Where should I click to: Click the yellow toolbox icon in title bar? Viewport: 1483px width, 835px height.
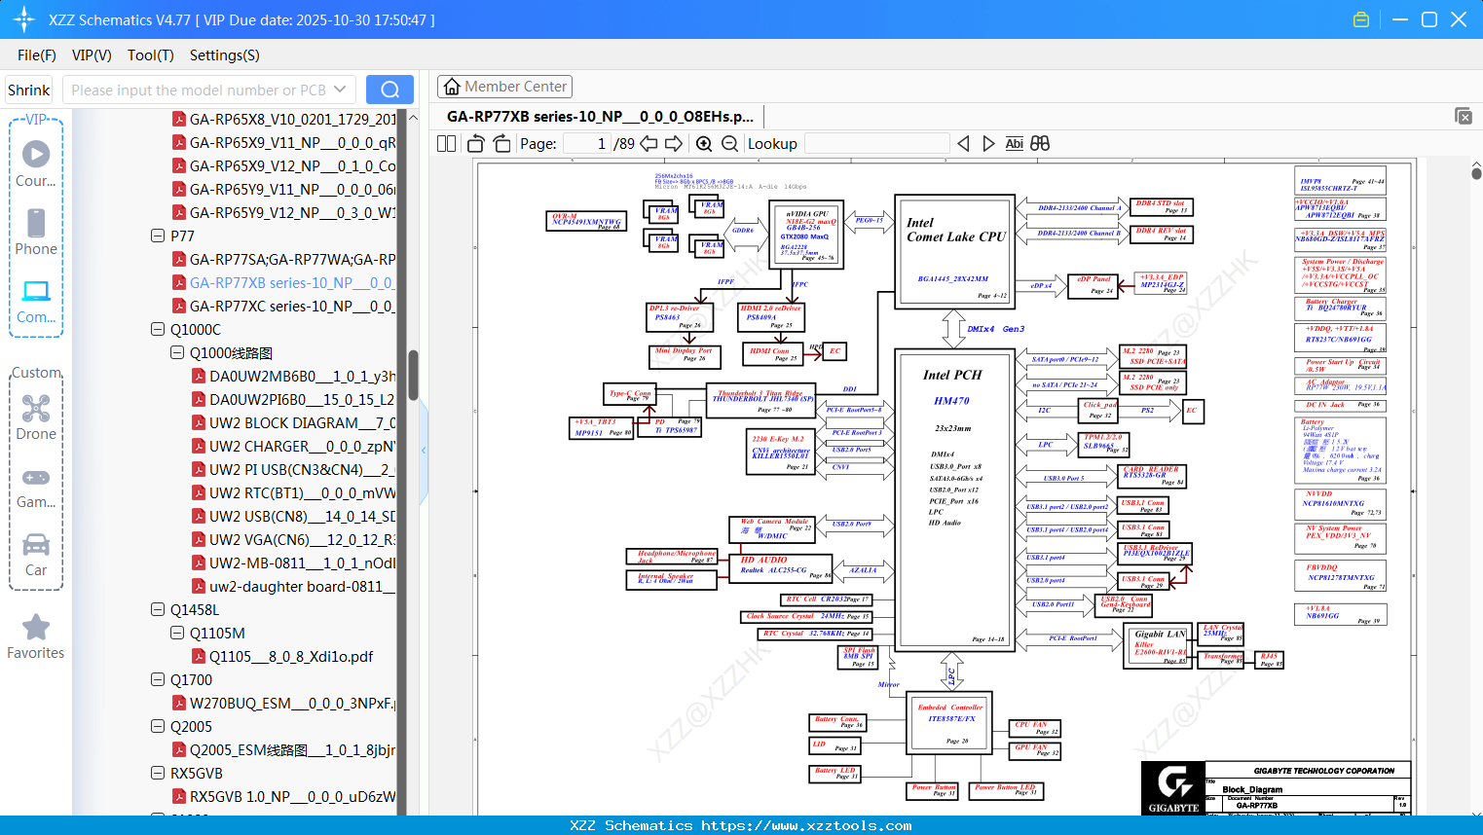click(x=1361, y=19)
